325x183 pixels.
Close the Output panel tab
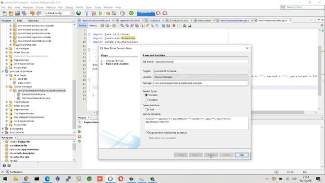(x=88, y=117)
